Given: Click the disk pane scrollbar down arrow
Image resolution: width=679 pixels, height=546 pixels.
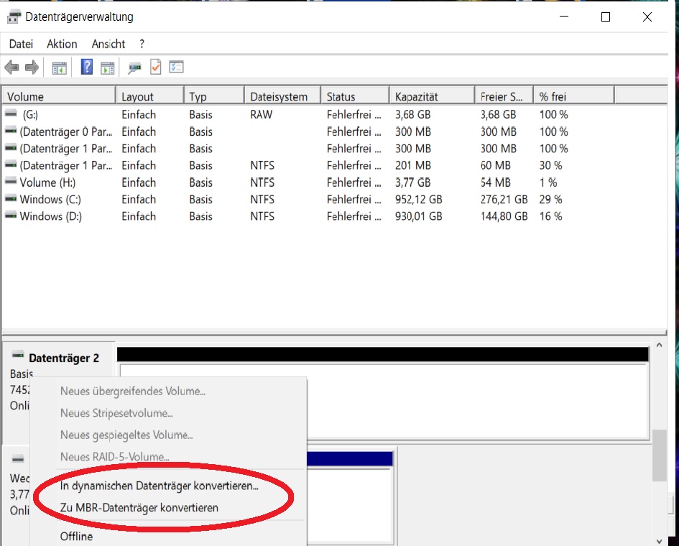Looking at the screenshot, I should point(659,541).
